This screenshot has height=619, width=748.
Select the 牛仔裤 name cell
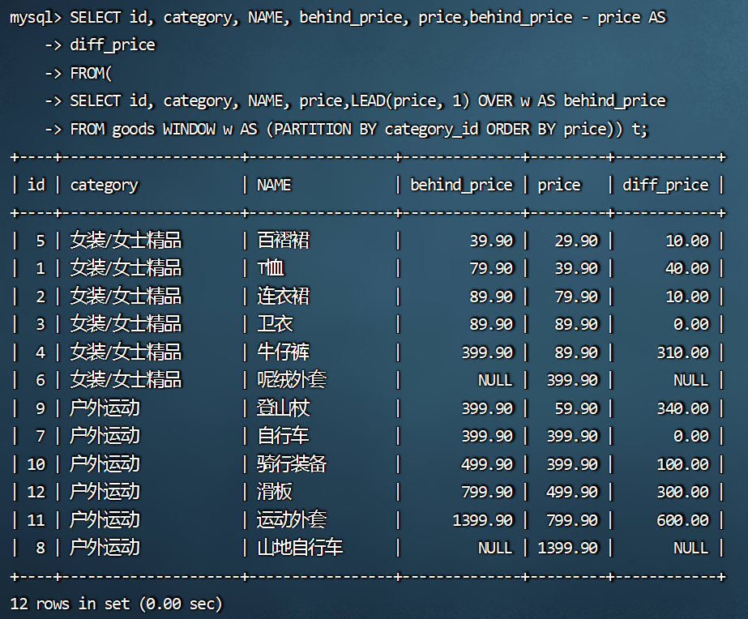pyautogui.click(x=283, y=352)
